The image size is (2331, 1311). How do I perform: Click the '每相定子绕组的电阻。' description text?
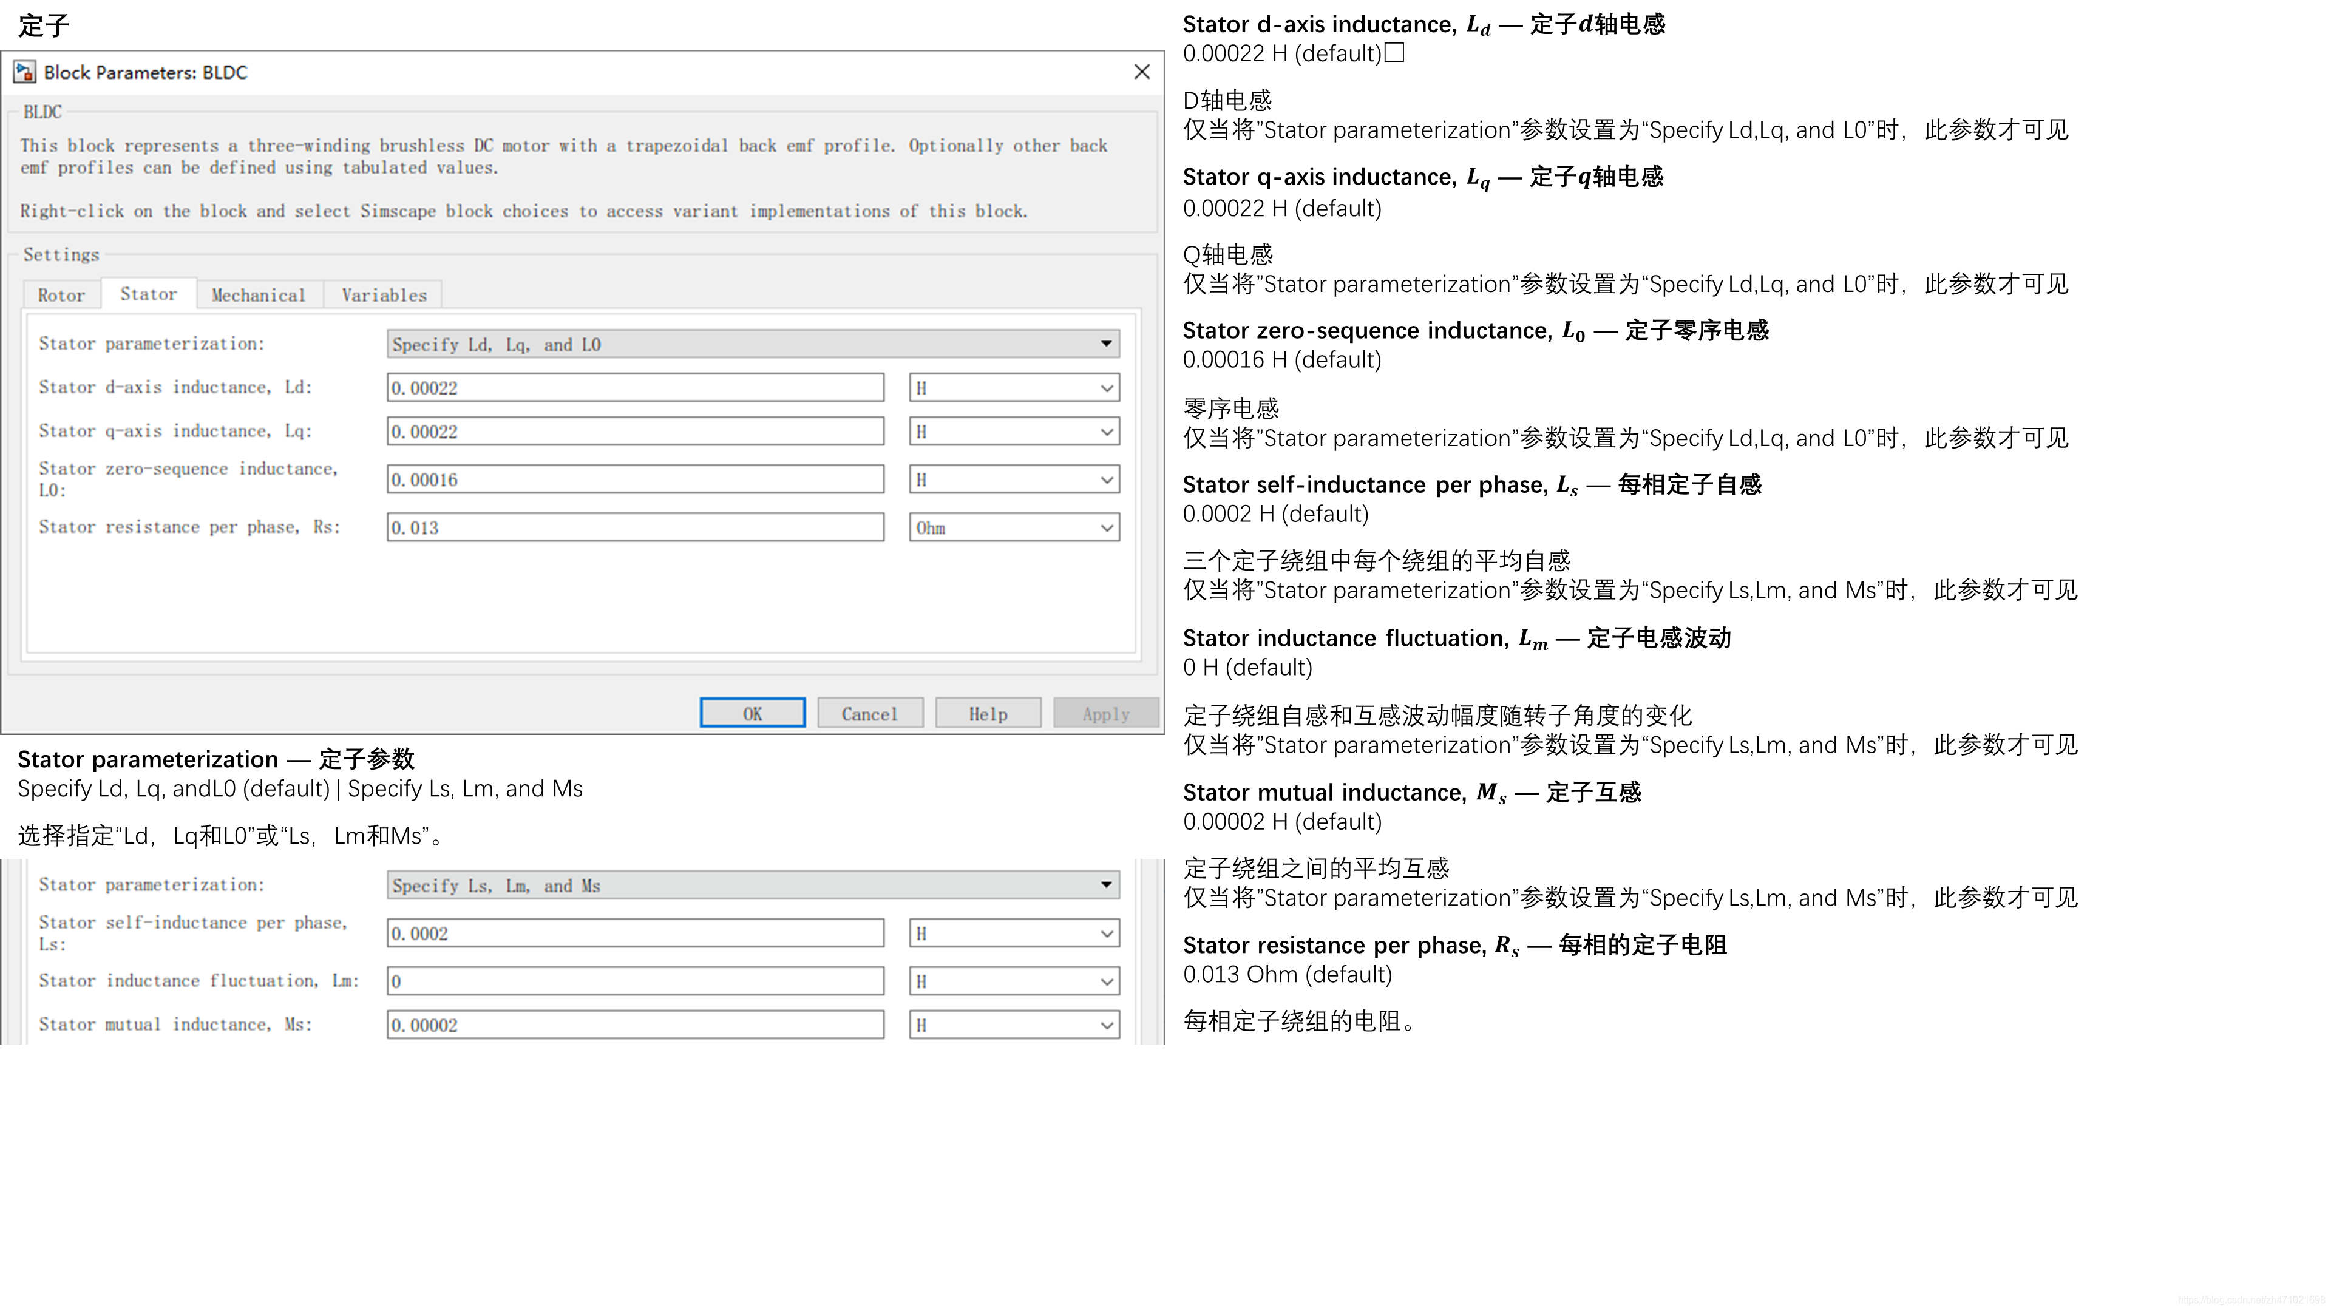coord(1300,1021)
